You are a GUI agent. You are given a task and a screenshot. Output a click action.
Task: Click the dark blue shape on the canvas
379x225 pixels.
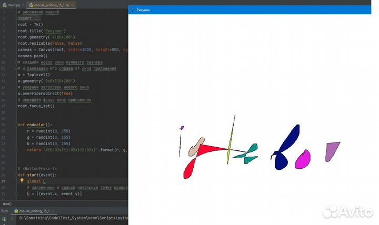281,160
